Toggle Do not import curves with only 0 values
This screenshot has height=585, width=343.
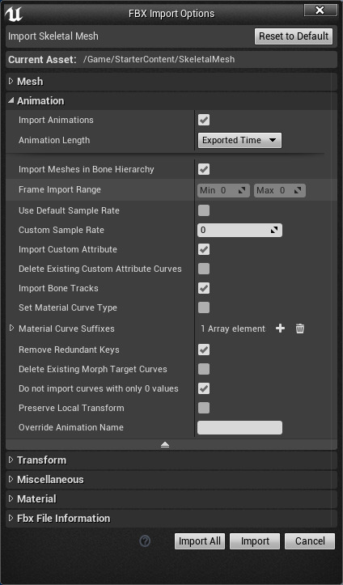click(204, 388)
